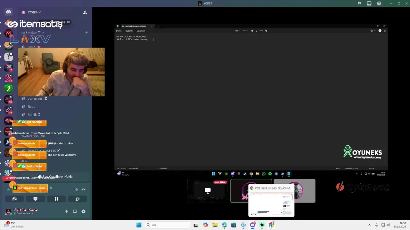Click the Notepad account profile icon

380,31
